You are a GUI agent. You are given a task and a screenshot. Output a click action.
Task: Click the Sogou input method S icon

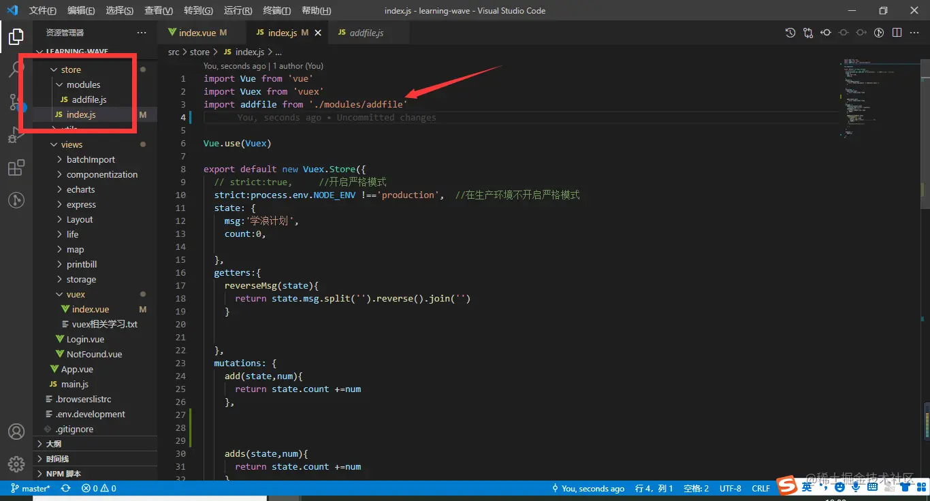pos(788,486)
